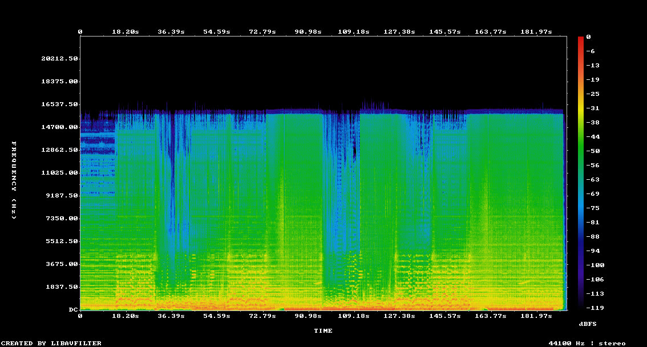Viewport: 647px width, 347px height.
Task: Click the -25 value on dBFS legend
Action: click(593, 94)
